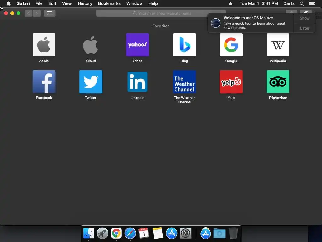The image size is (322, 242).
Task: Toggle the Safari sidebar button
Action: pyautogui.click(x=49, y=13)
